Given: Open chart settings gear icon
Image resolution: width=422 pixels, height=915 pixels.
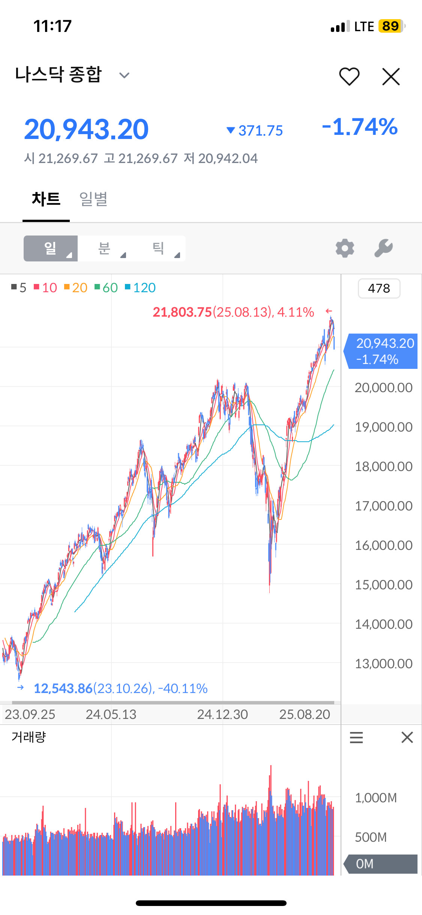Looking at the screenshot, I should (x=345, y=248).
